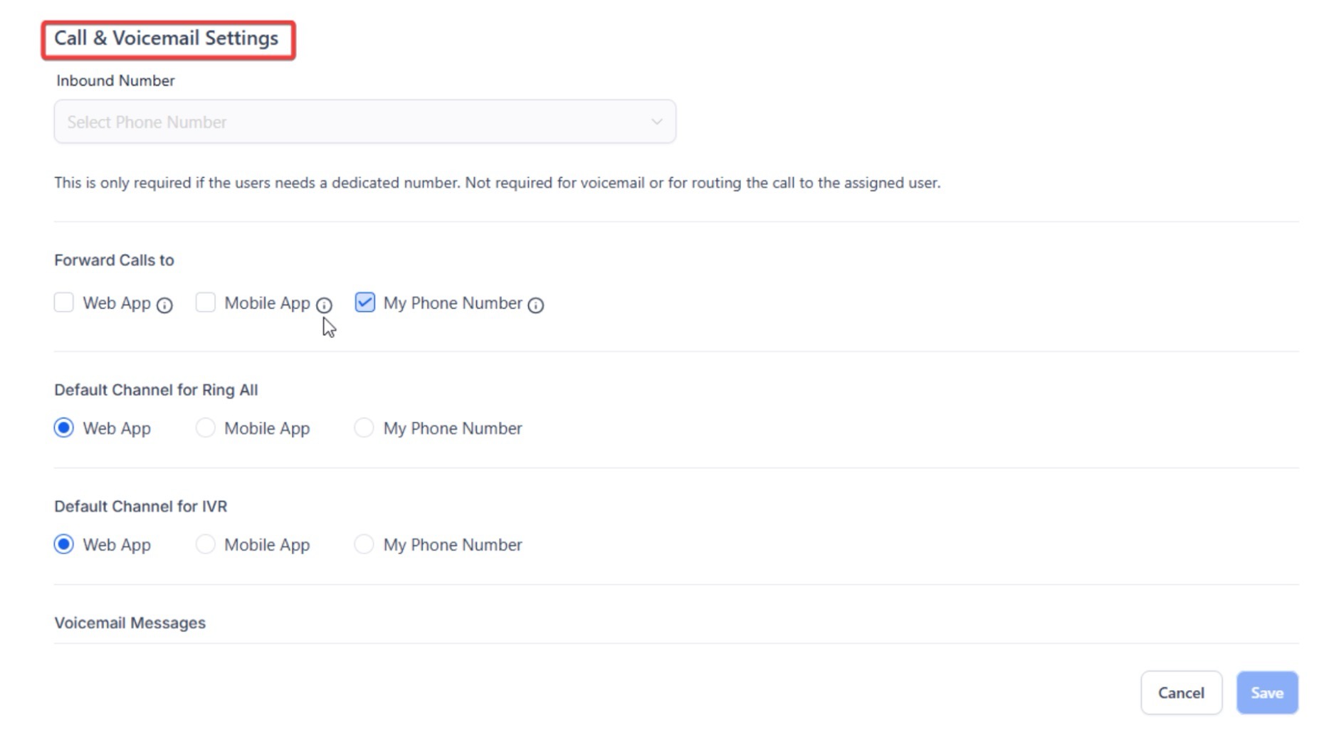
Task: Set Ring All channel to My Phone Number
Action: (364, 428)
